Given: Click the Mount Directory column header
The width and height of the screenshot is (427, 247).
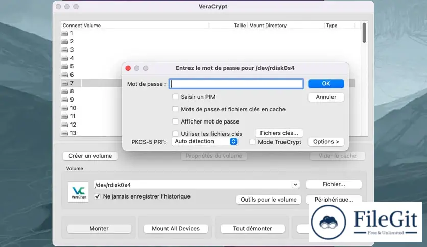Looking at the screenshot, I should (x=268, y=26).
